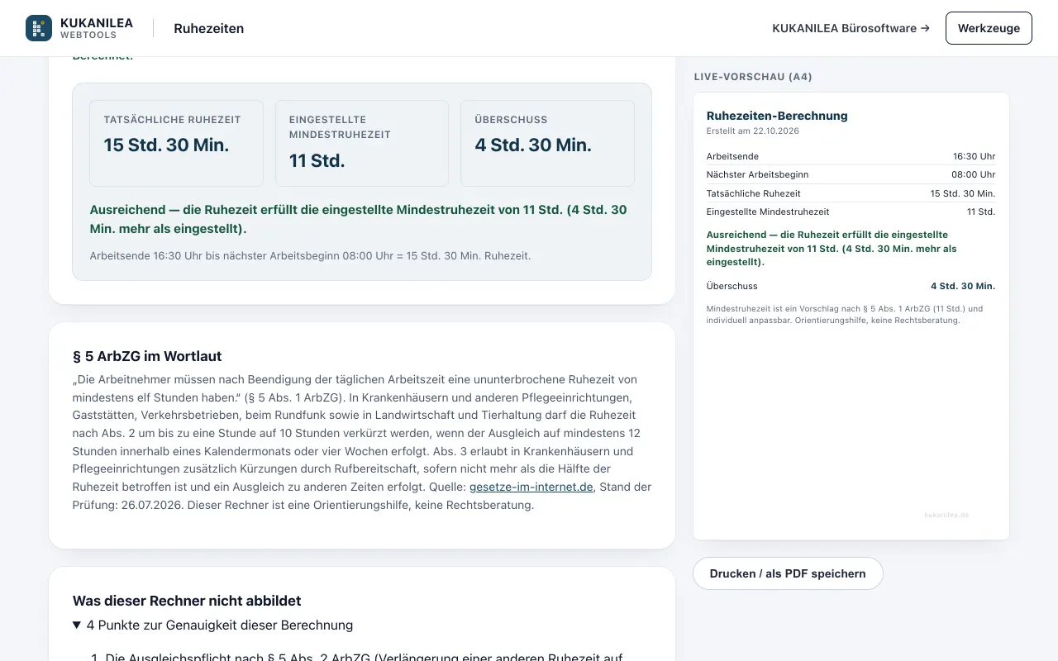Collapse the 4 Punkte zur Genauigkeit section
This screenshot has height=661, width=1058.
coord(213,625)
